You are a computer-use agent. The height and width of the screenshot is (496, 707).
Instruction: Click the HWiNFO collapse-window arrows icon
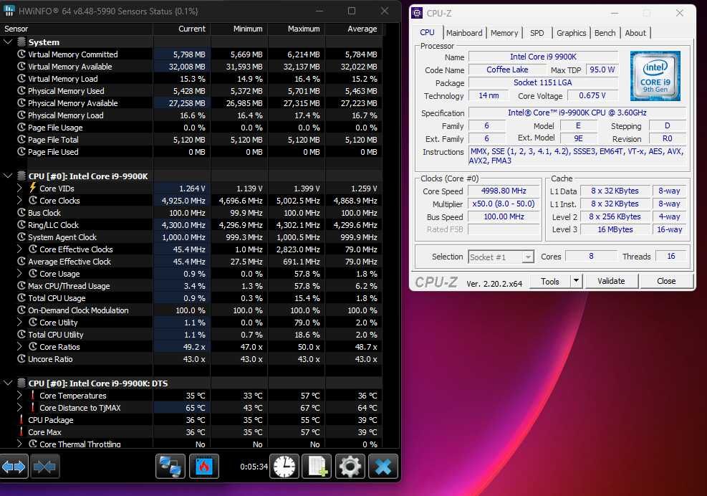(x=44, y=466)
